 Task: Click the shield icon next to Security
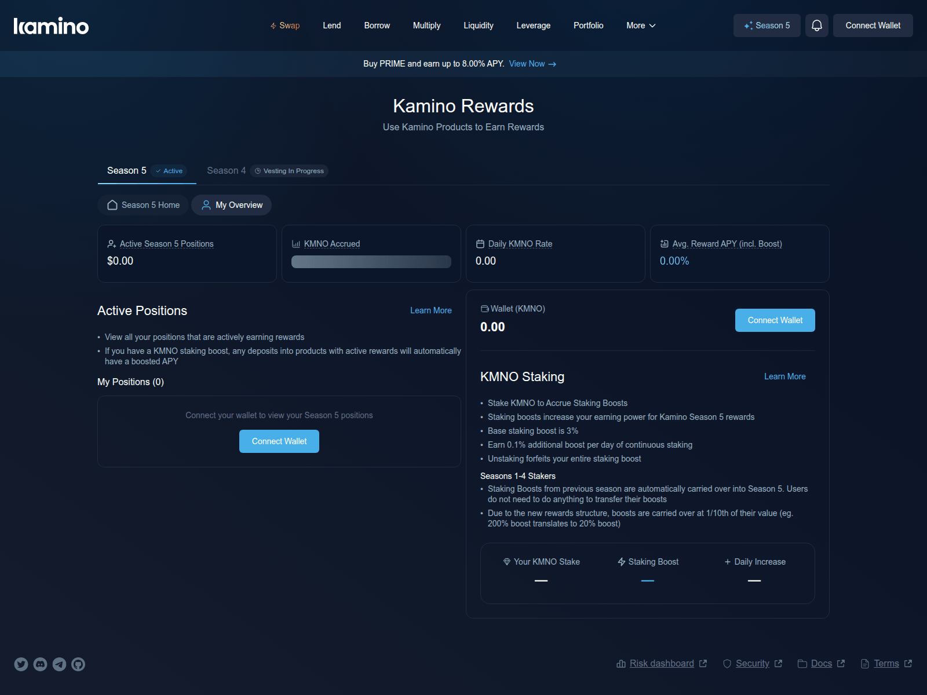pyautogui.click(x=727, y=663)
